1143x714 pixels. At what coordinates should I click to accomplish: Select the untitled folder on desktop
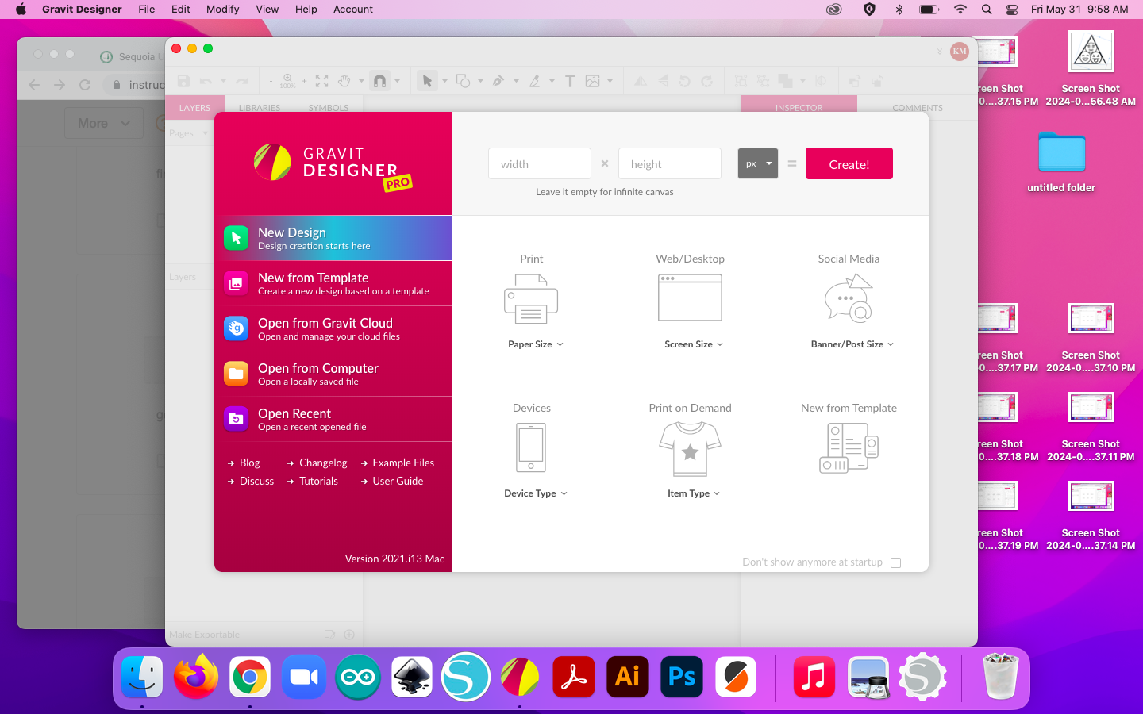[1061, 162]
